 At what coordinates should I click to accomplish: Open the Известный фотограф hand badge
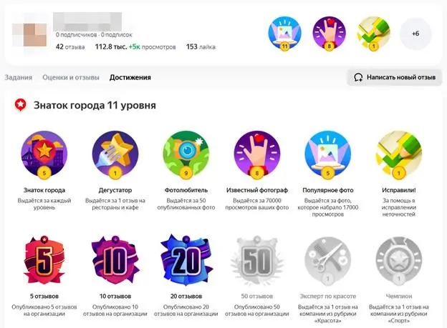[x=257, y=155]
